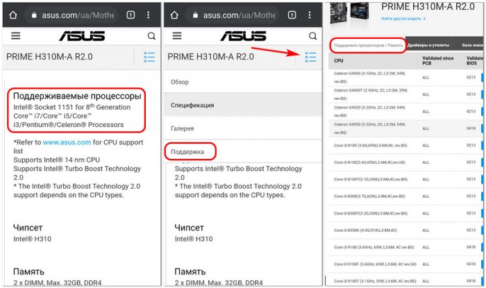Open Chrome's three-dot menu on the open-menu screen
This screenshot has width=486, height=288.
(x=310, y=15)
